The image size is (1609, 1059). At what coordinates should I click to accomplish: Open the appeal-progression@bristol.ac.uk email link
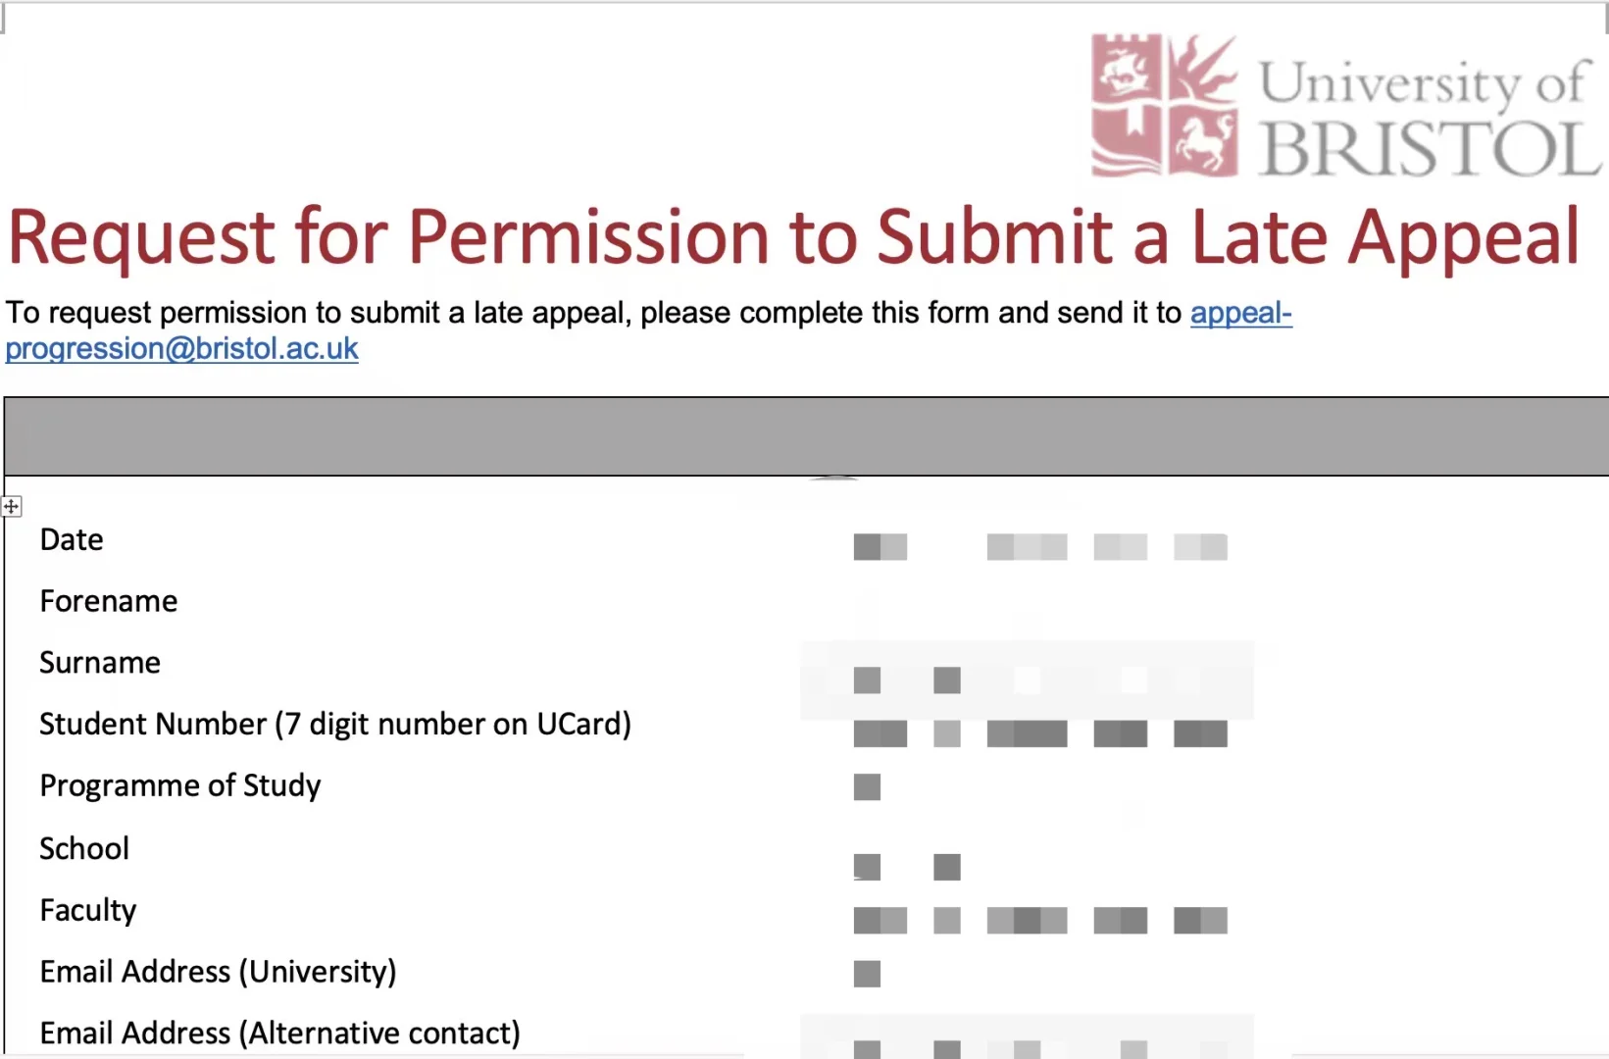click(x=649, y=330)
